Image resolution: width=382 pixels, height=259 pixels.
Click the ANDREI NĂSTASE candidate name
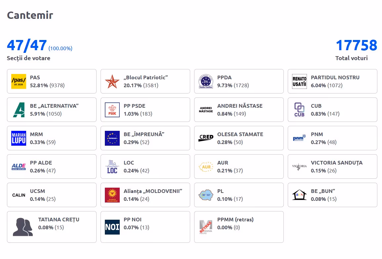[x=240, y=106]
